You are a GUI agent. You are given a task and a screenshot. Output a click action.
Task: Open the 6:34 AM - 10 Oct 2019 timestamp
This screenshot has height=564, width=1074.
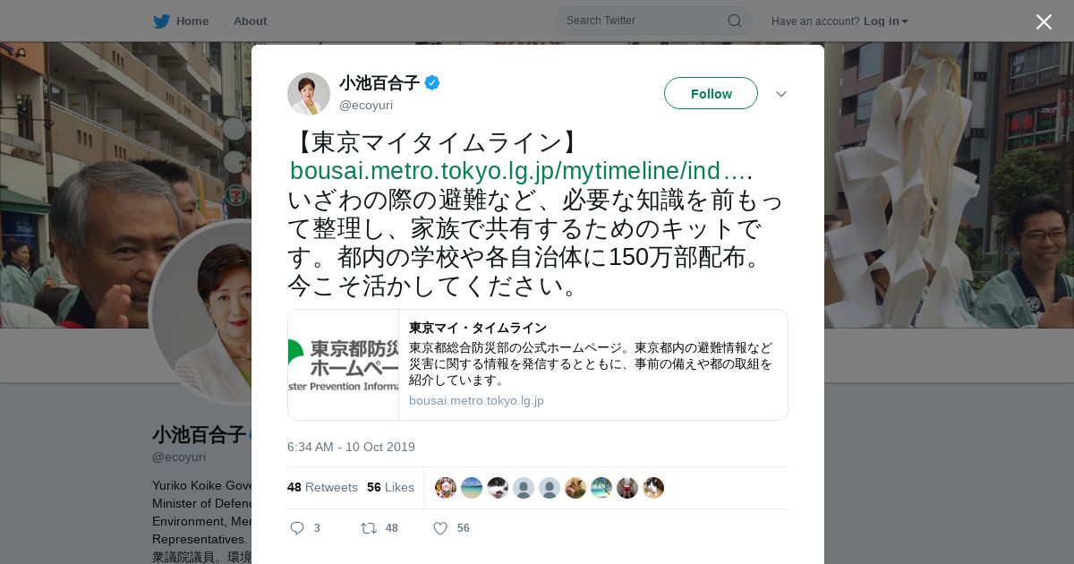[351, 447]
